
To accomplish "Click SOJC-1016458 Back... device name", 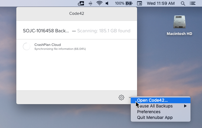I will pos(46,31).
